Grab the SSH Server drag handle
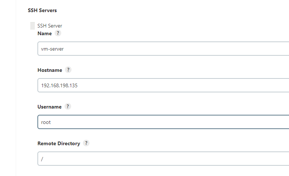Screen dimensions: 289x176 pyautogui.click(x=32, y=26)
